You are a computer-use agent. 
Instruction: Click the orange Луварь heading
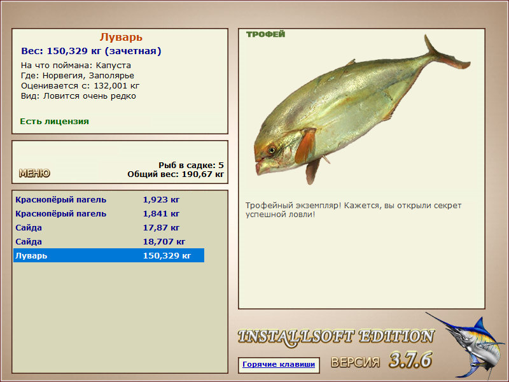pos(121,38)
